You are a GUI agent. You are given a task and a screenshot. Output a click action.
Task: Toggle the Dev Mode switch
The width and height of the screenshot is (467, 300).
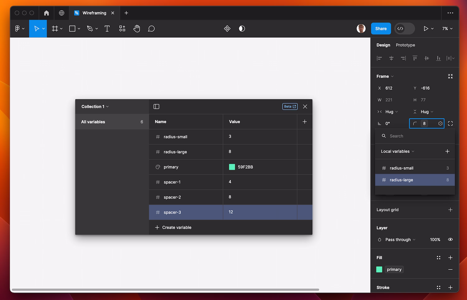tap(404, 28)
